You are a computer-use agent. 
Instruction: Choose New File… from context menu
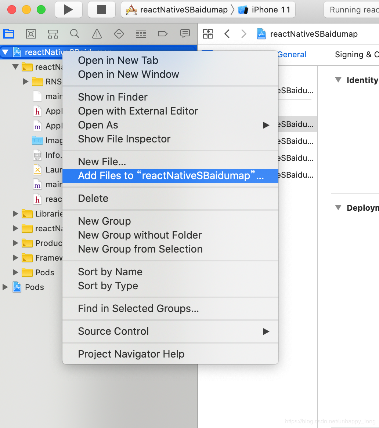click(170, 162)
